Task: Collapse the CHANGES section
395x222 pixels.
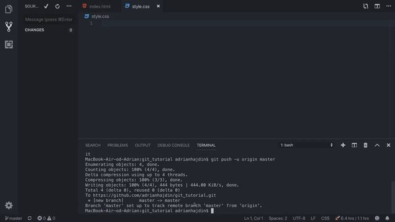Action: [35, 30]
